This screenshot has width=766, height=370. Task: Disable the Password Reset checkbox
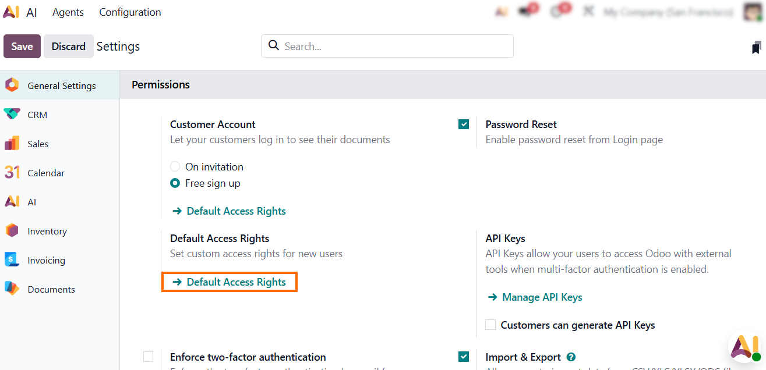tap(464, 124)
